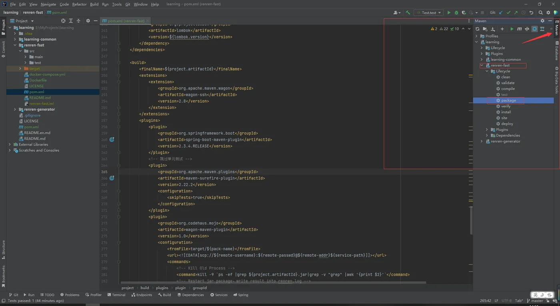Screen dimensions: 560x306
Task: Open Project view type dropdown
Action: pyautogui.click(x=22, y=21)
